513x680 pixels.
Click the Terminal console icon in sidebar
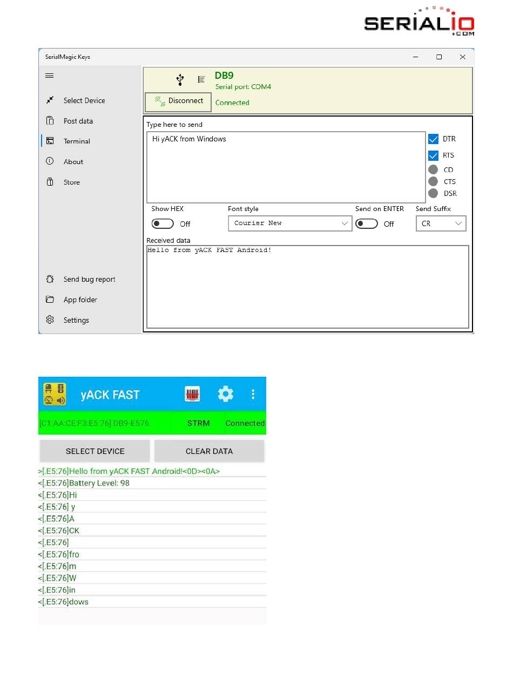[x=50, y=141]
